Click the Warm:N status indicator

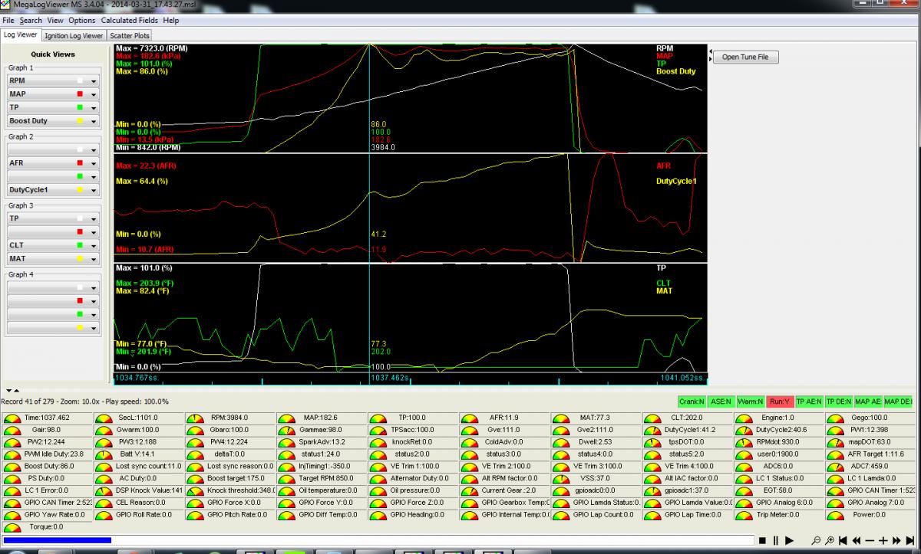[x=750, y=402]
